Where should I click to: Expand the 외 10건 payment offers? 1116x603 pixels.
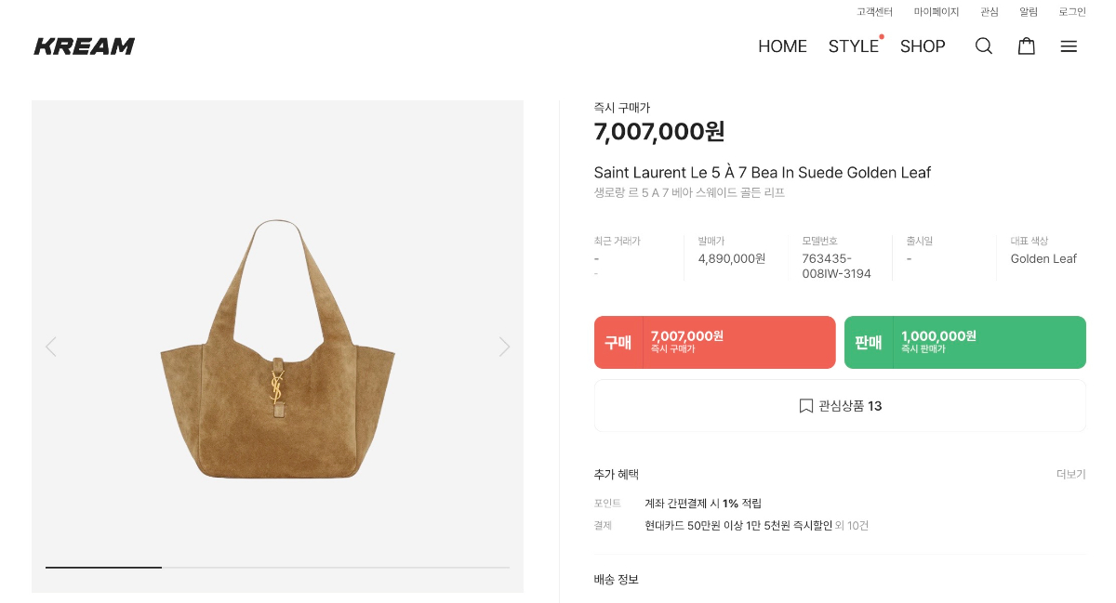tap(852, 526)
